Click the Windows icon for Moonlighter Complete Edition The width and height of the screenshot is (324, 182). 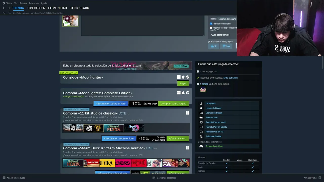coord(179,93)
